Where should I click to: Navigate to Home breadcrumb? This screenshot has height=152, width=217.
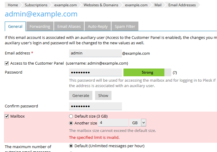[13, 5]
